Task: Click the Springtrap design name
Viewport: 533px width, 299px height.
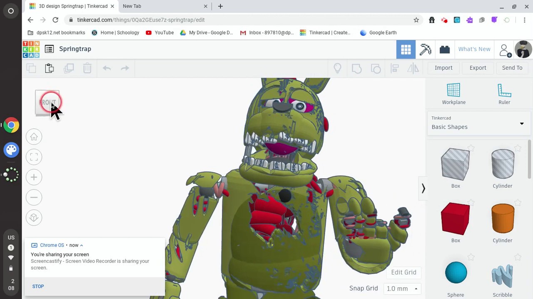Action: tap(75, 49)
